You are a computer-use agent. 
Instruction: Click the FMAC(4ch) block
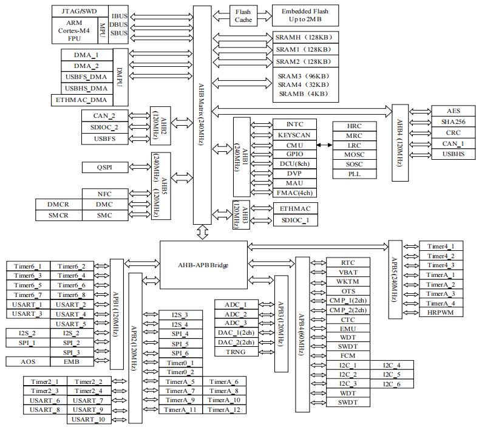tap(294, 193)
